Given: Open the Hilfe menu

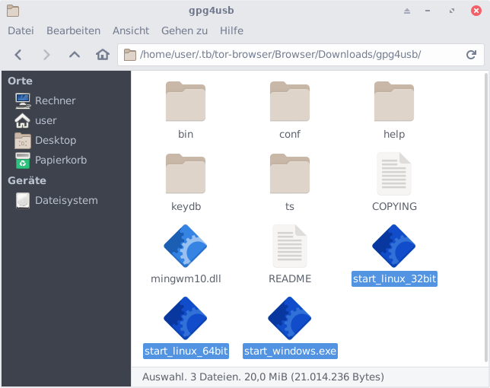Looking at the screenshot, I should pos(231,30).
